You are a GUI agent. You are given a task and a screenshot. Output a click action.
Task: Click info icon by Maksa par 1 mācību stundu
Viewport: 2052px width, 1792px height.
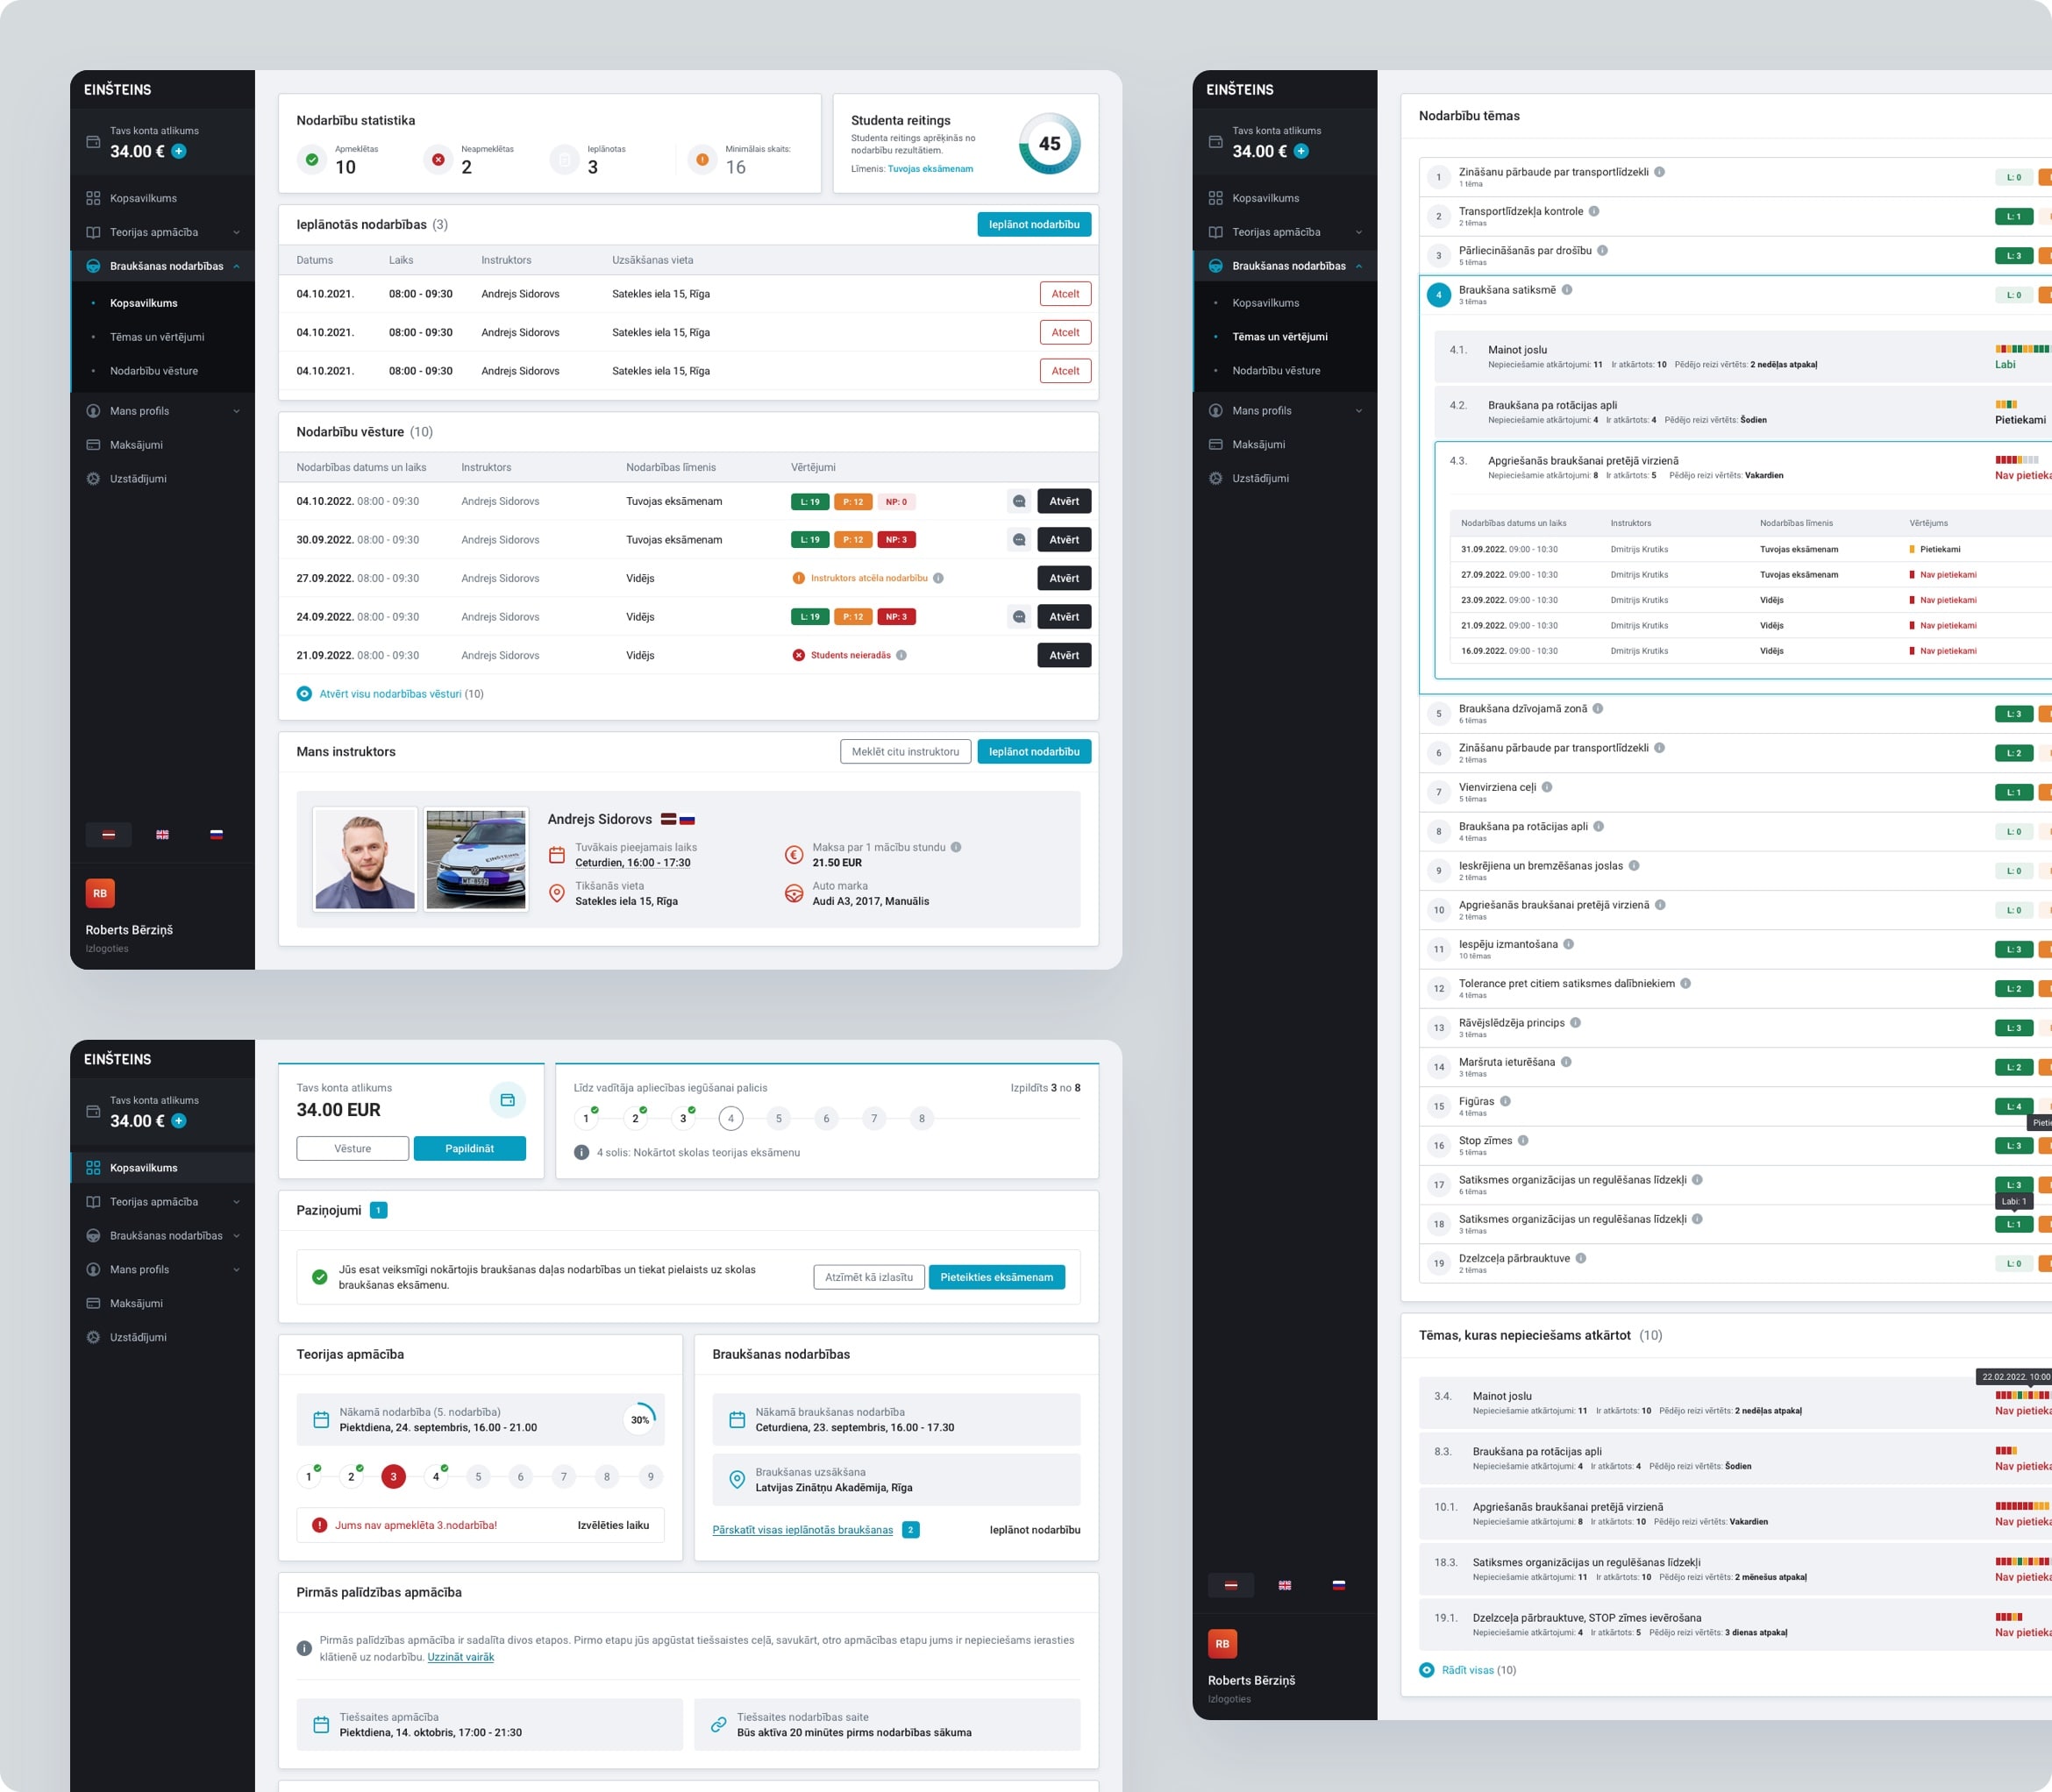[x=956, y=847]
